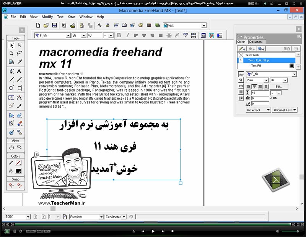Attach text to path icon

[185, 35]
